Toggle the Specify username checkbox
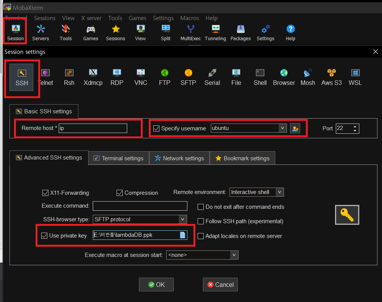Screen dimensions: 382x302 click(x=156, y=128)
